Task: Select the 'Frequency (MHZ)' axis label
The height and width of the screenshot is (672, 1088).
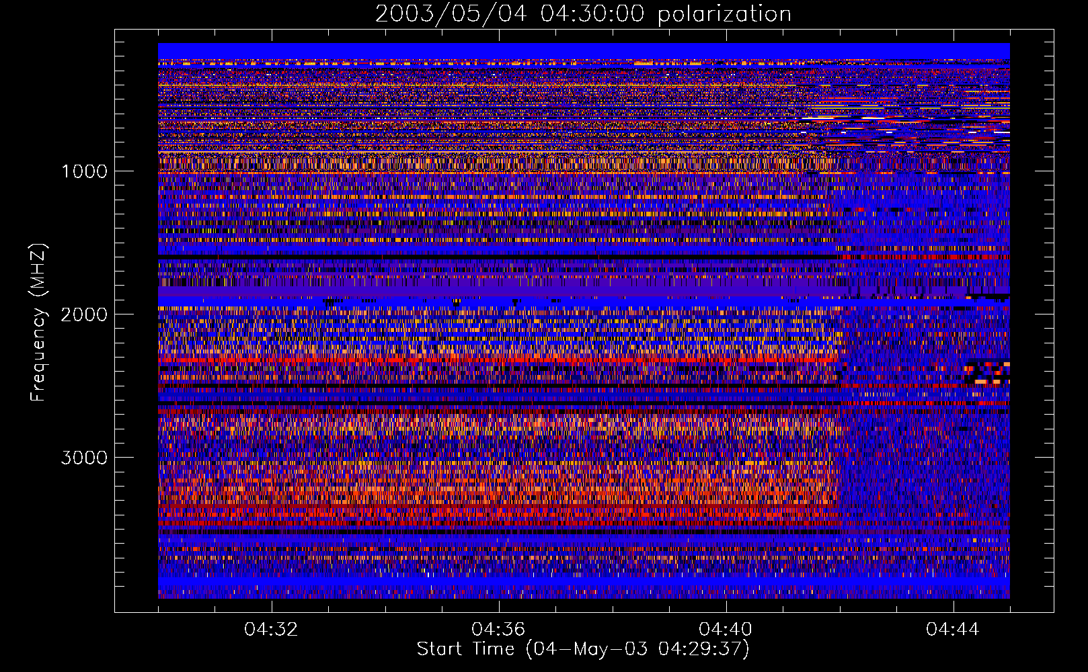Action: pos(38,323)
